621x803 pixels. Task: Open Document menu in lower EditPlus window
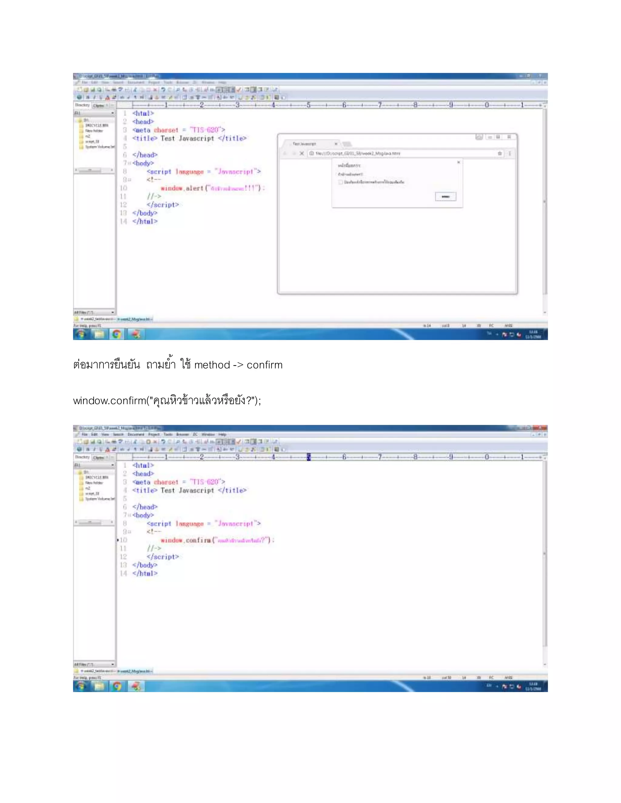(136, 434)
